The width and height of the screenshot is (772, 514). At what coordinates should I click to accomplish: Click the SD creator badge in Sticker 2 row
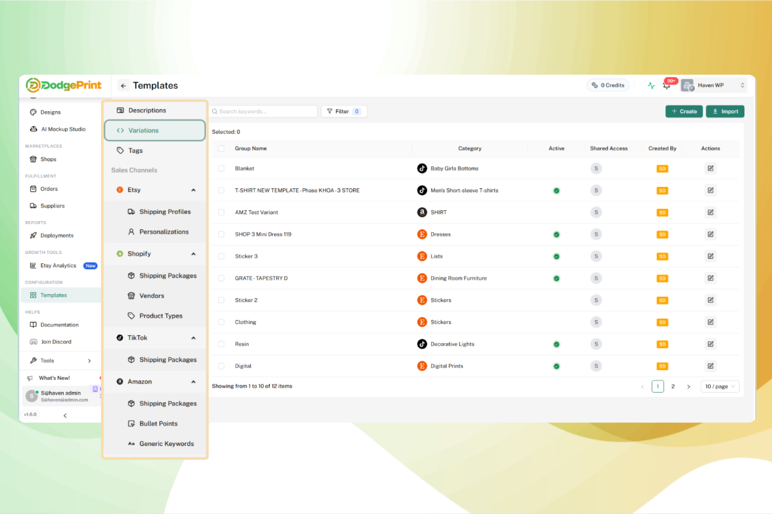click(662, 300)
